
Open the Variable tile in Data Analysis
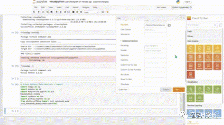pos(208,49)
